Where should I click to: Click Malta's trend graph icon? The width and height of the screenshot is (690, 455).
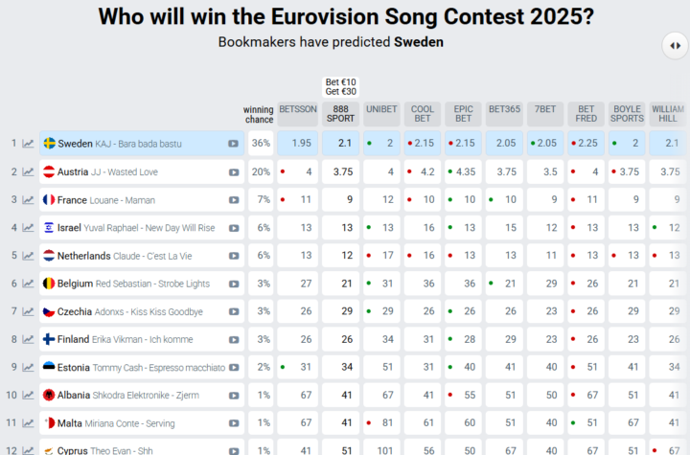pyautogui.click(x=28, y=422)
